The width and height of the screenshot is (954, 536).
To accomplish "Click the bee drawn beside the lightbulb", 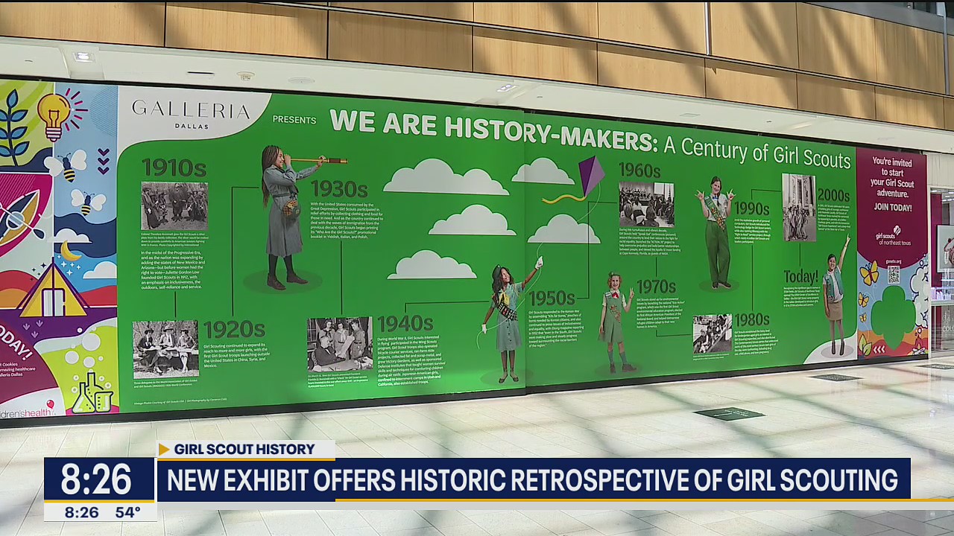I will [x=65, y=166].
